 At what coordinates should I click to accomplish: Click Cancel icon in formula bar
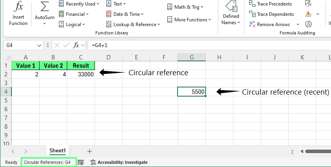[x=57, y=45]
